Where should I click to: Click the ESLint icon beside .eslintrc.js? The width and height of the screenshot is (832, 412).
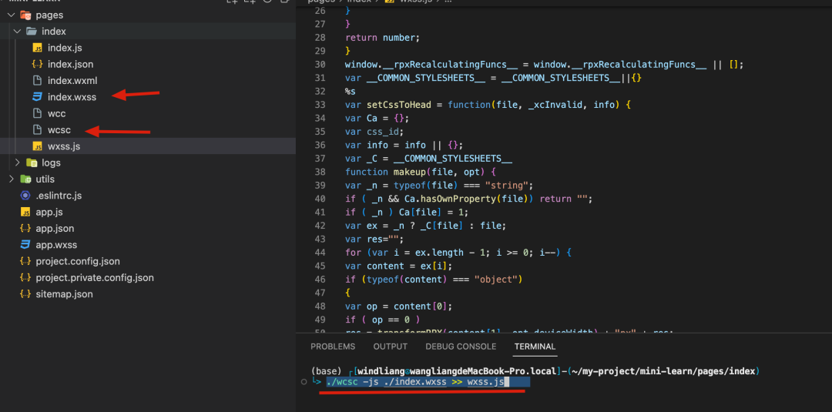pyautogui.click(x=25, y=196)
